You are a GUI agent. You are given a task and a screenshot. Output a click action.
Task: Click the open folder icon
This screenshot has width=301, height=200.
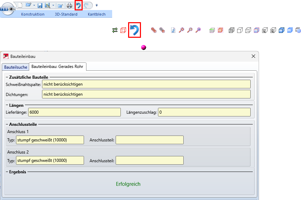(x=28, y=5)
